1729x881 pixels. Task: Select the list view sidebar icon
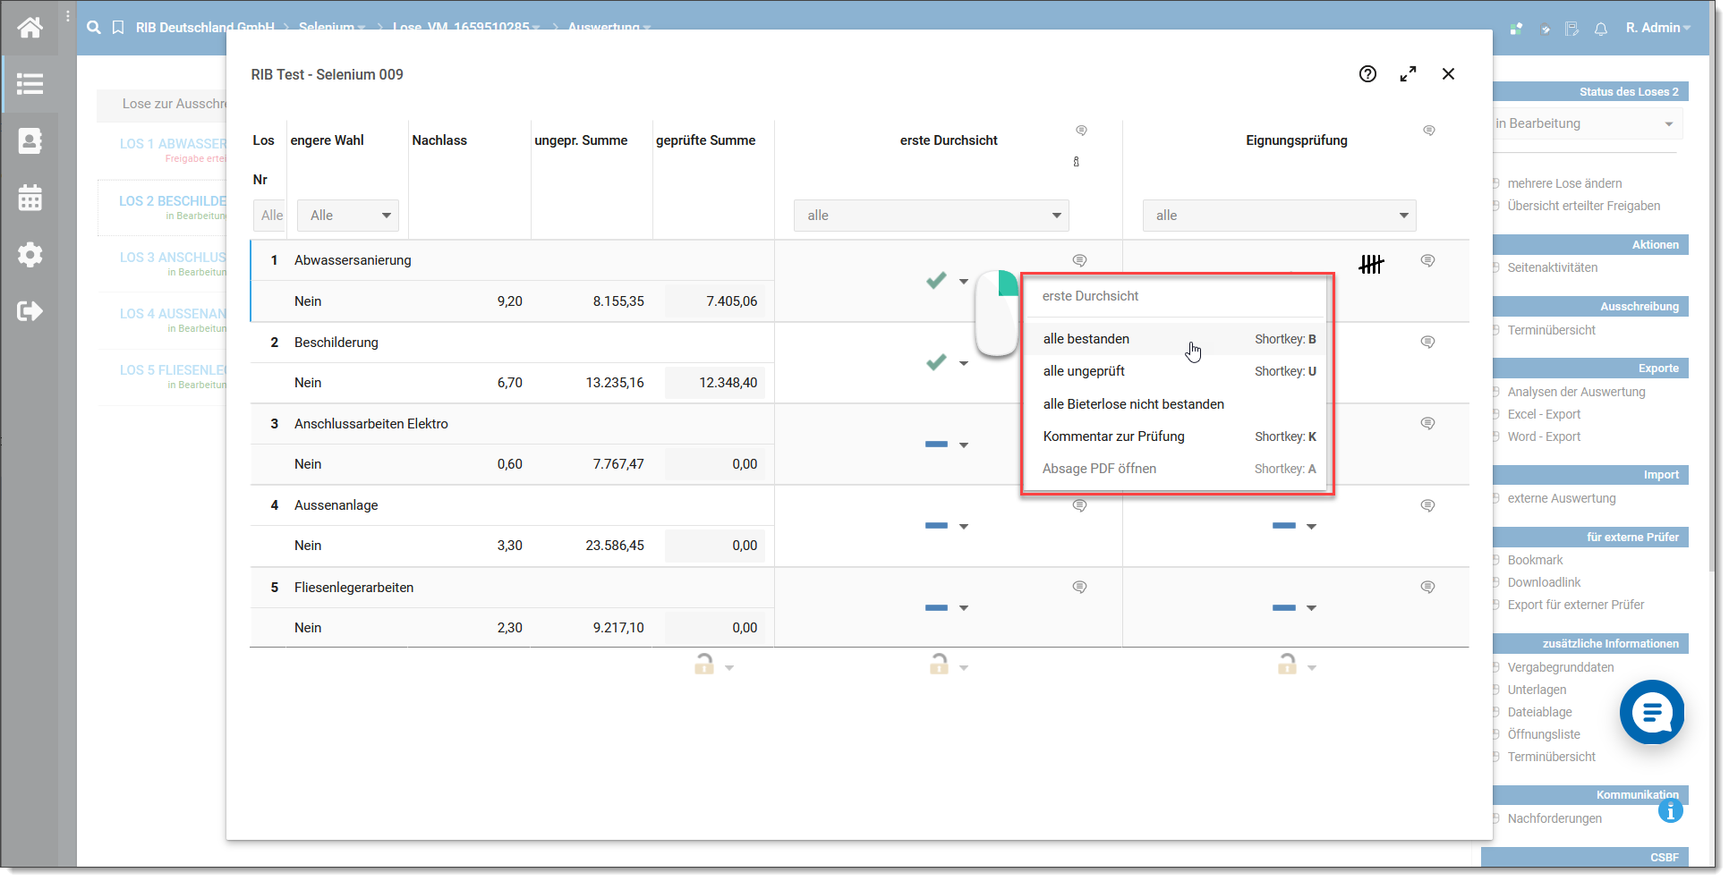(30, 84)
